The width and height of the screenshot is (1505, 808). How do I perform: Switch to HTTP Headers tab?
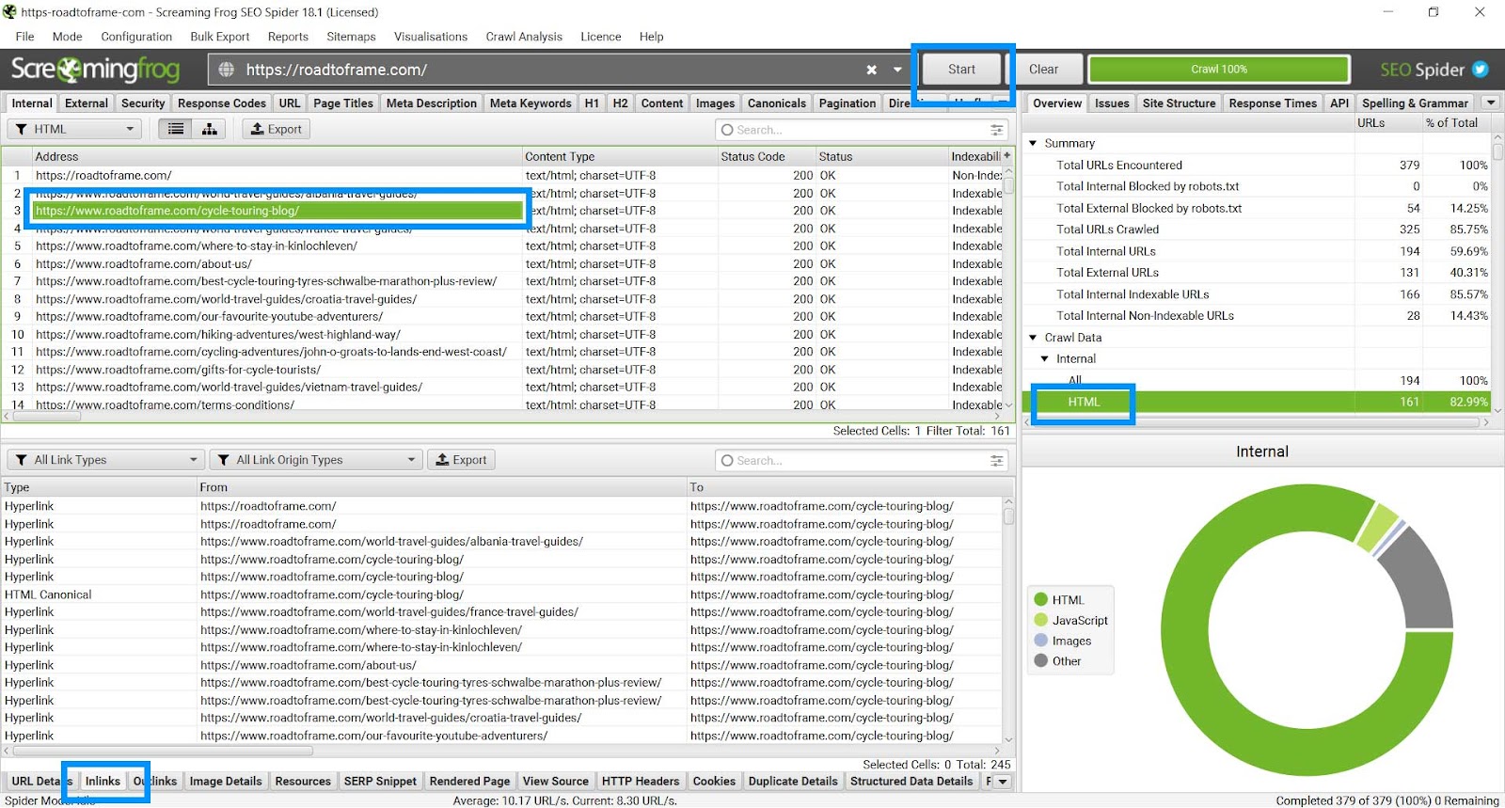pyautogui.click(x=641, y=781)
